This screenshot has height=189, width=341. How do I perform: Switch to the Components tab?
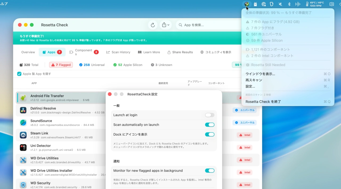84,52
